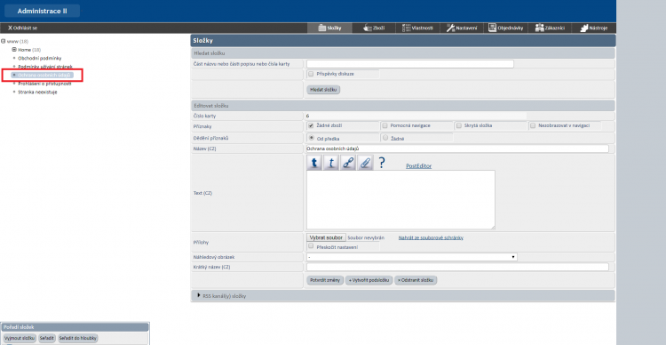Click the Seřadit do hloubky button

pos(78,338)
